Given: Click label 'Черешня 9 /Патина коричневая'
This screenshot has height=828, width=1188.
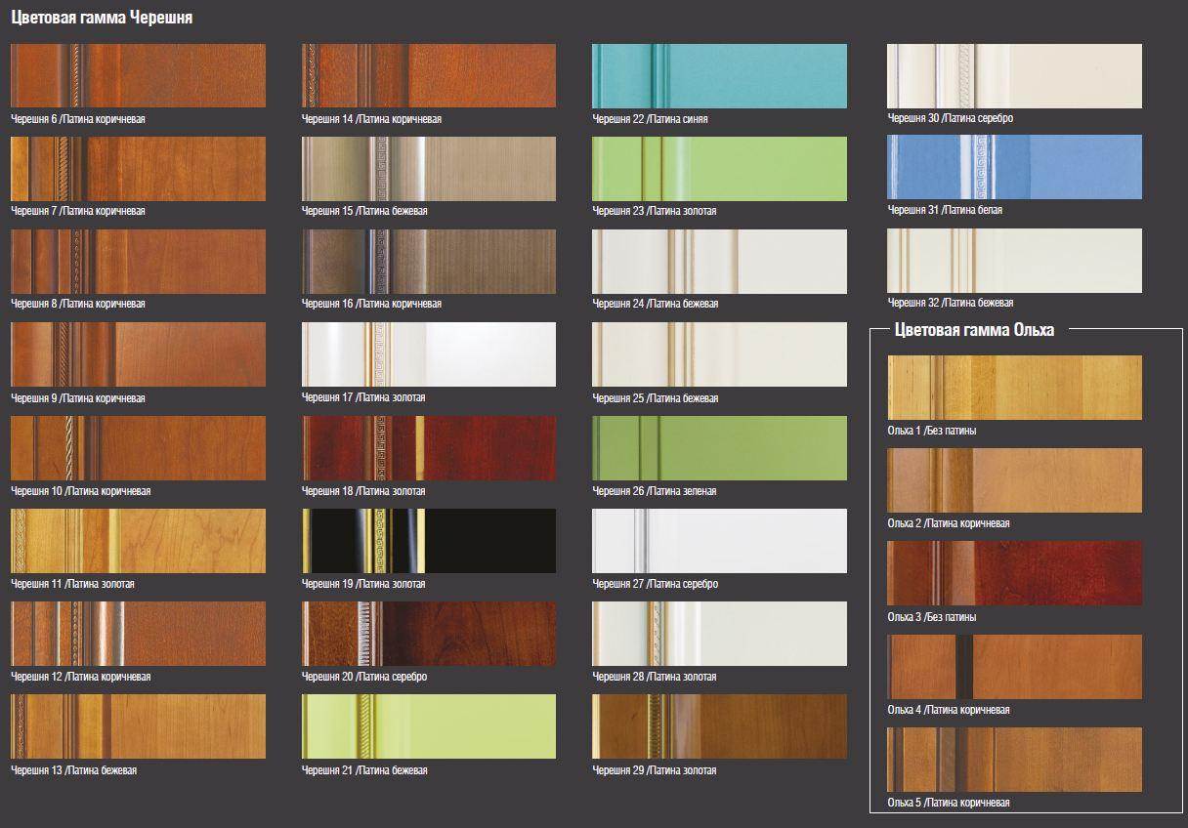Looking at the screenshot, I should (x=78, y=398).
